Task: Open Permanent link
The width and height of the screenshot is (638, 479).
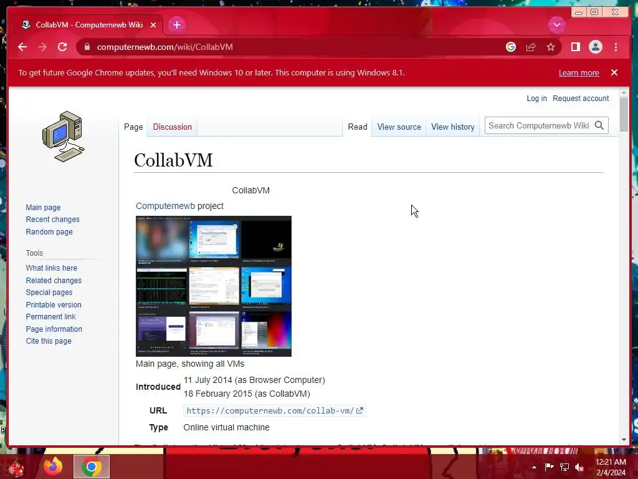Action: (x=50, y=316)
